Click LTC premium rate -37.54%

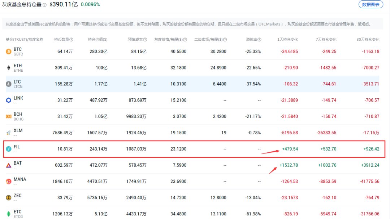click(x=253, y=84)
